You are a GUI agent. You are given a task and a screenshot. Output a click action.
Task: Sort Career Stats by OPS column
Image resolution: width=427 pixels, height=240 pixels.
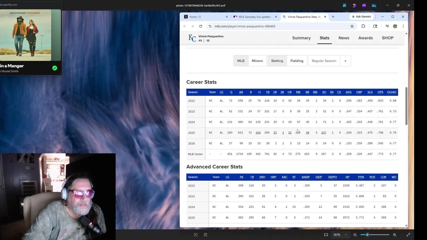coord(380,92)
